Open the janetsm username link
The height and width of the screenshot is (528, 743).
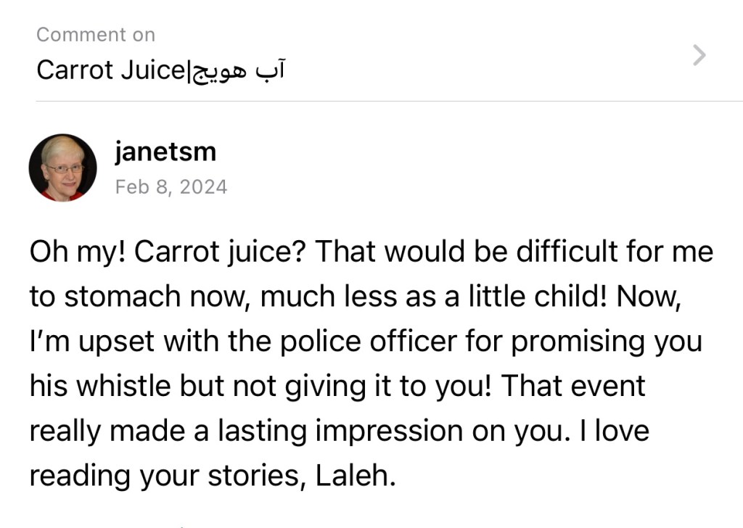tap(165, 152)
